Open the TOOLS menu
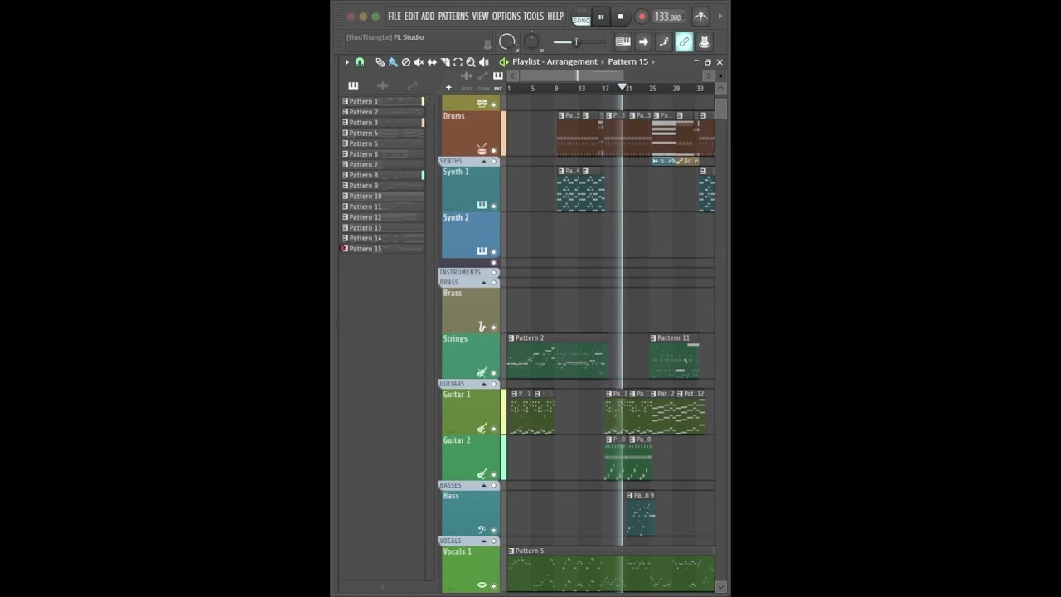Screen dimensions: 1061x597 coord(533,17)
